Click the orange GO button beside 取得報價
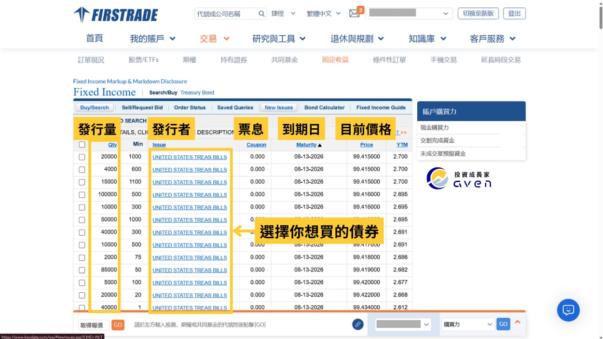This screenshot has height=339, width=603. [x=118, y=325]
